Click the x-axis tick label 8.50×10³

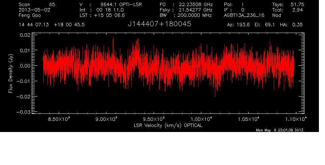point(59,119)
